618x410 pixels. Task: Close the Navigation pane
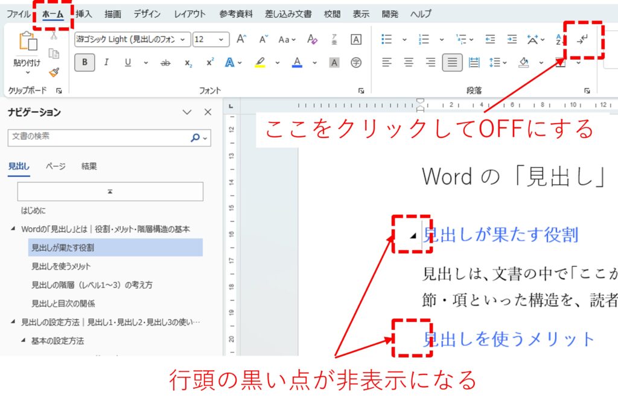(x=208, y=112)
